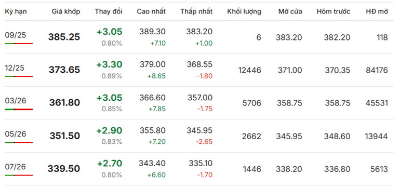
Task: Select open interest value 84176
Action: coord(377,70)
